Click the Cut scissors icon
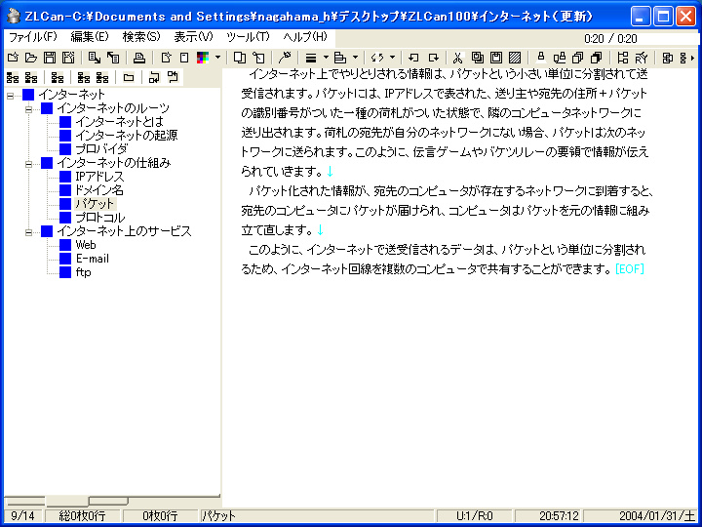 (x=457, y=58)
